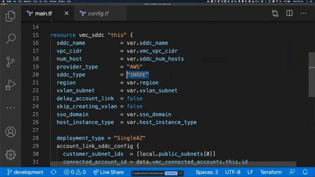Screen dimensions: 315x177
Task: Click the "sddc_name" attribute on line 16
Action: [71, 43]
